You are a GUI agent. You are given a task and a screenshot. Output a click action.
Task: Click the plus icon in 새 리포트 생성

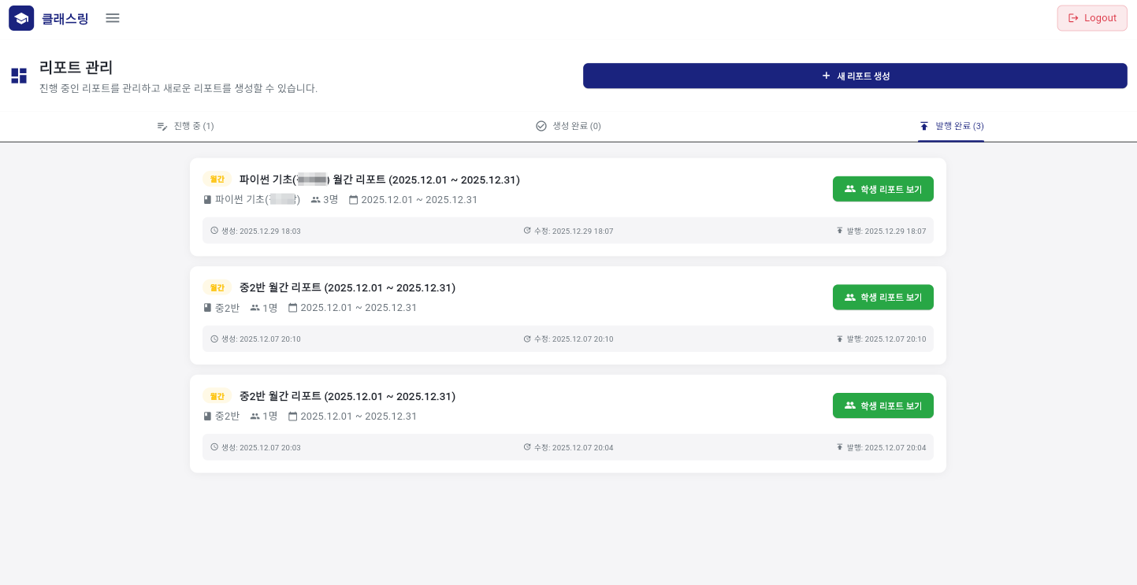(826, 76)
